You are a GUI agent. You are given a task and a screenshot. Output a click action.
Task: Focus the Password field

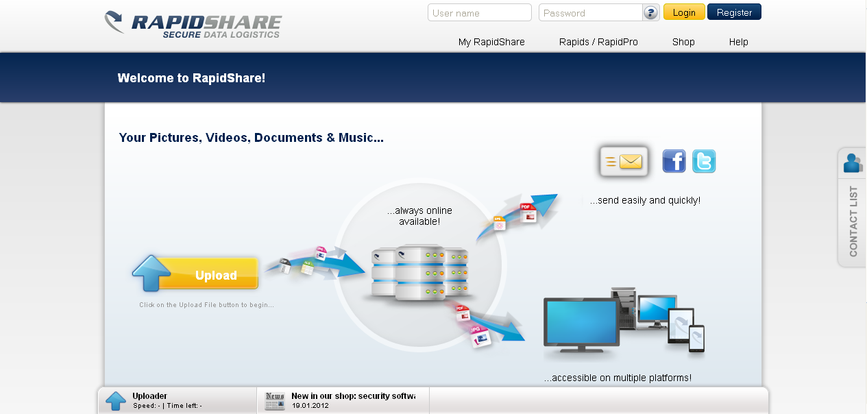click(x=590, y=12)
